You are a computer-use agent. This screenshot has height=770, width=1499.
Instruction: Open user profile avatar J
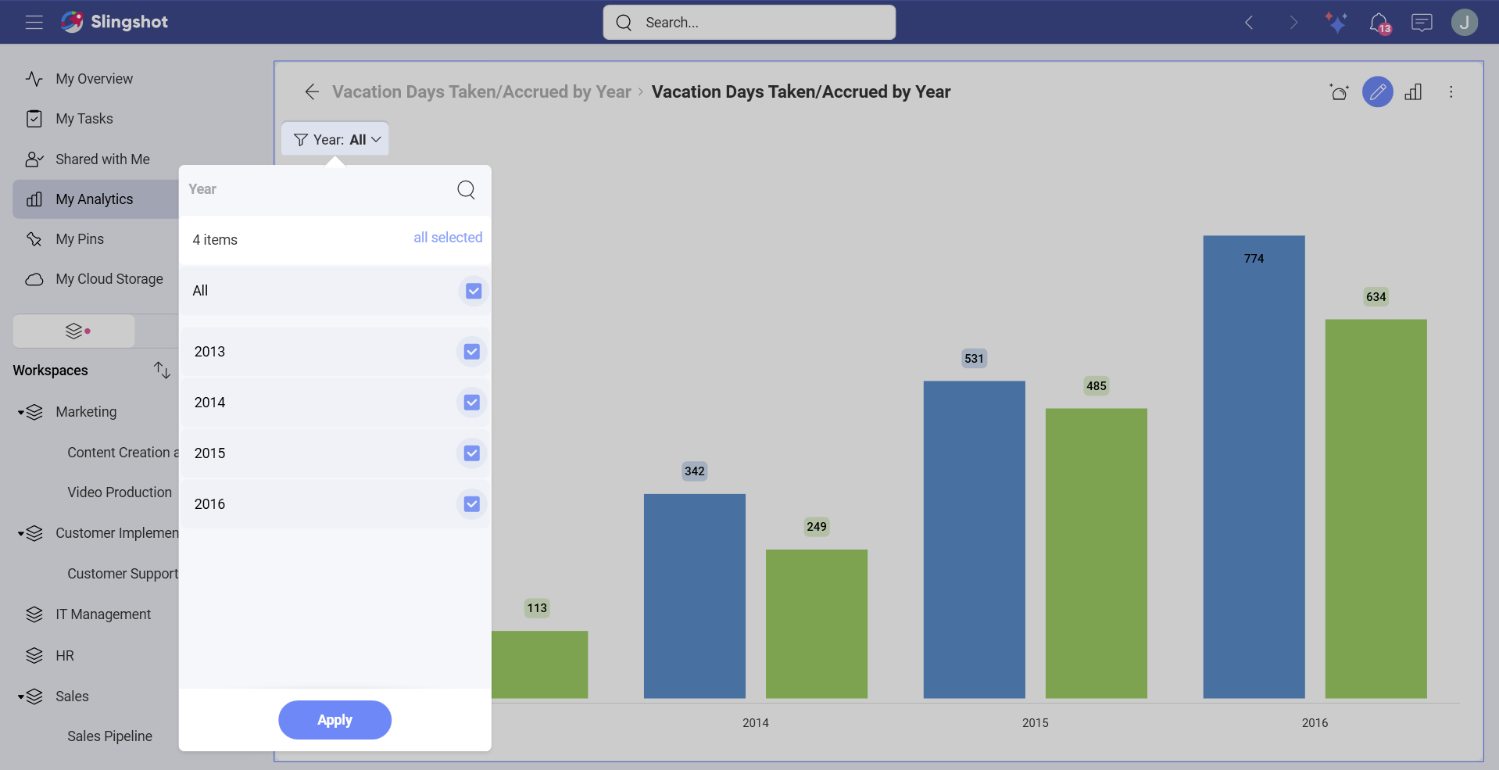pos(1464,22)
